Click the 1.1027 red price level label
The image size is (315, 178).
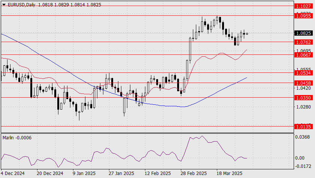pyautogui.click(x=303, y=6)
